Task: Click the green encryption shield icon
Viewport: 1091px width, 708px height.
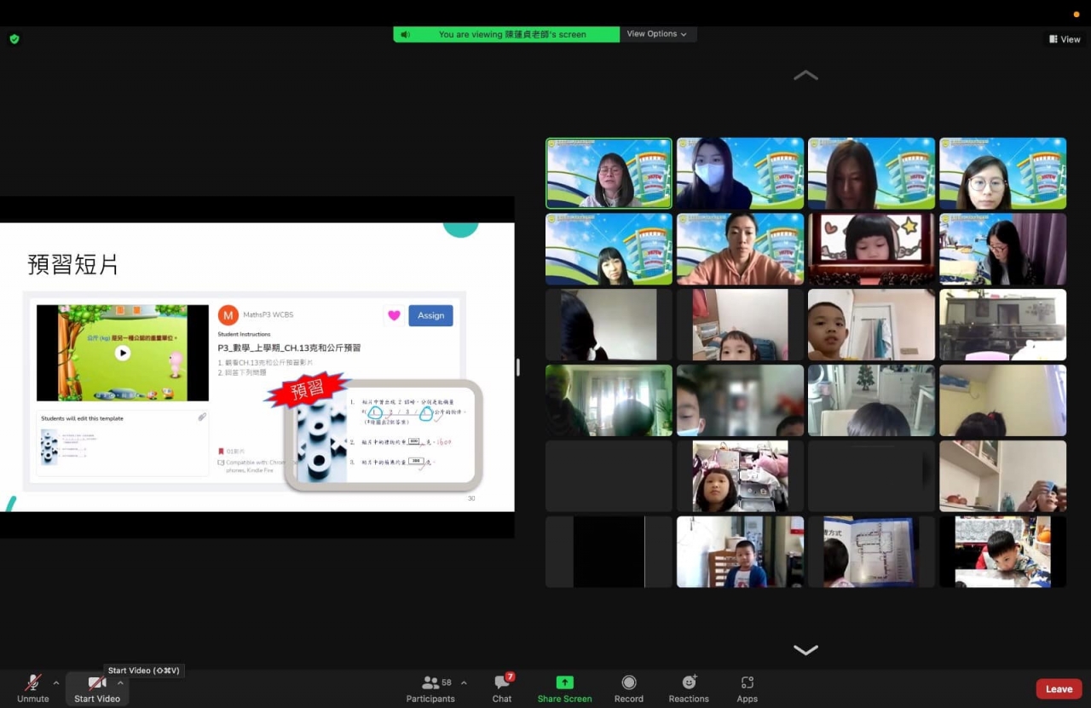Action: click(14, 39)
